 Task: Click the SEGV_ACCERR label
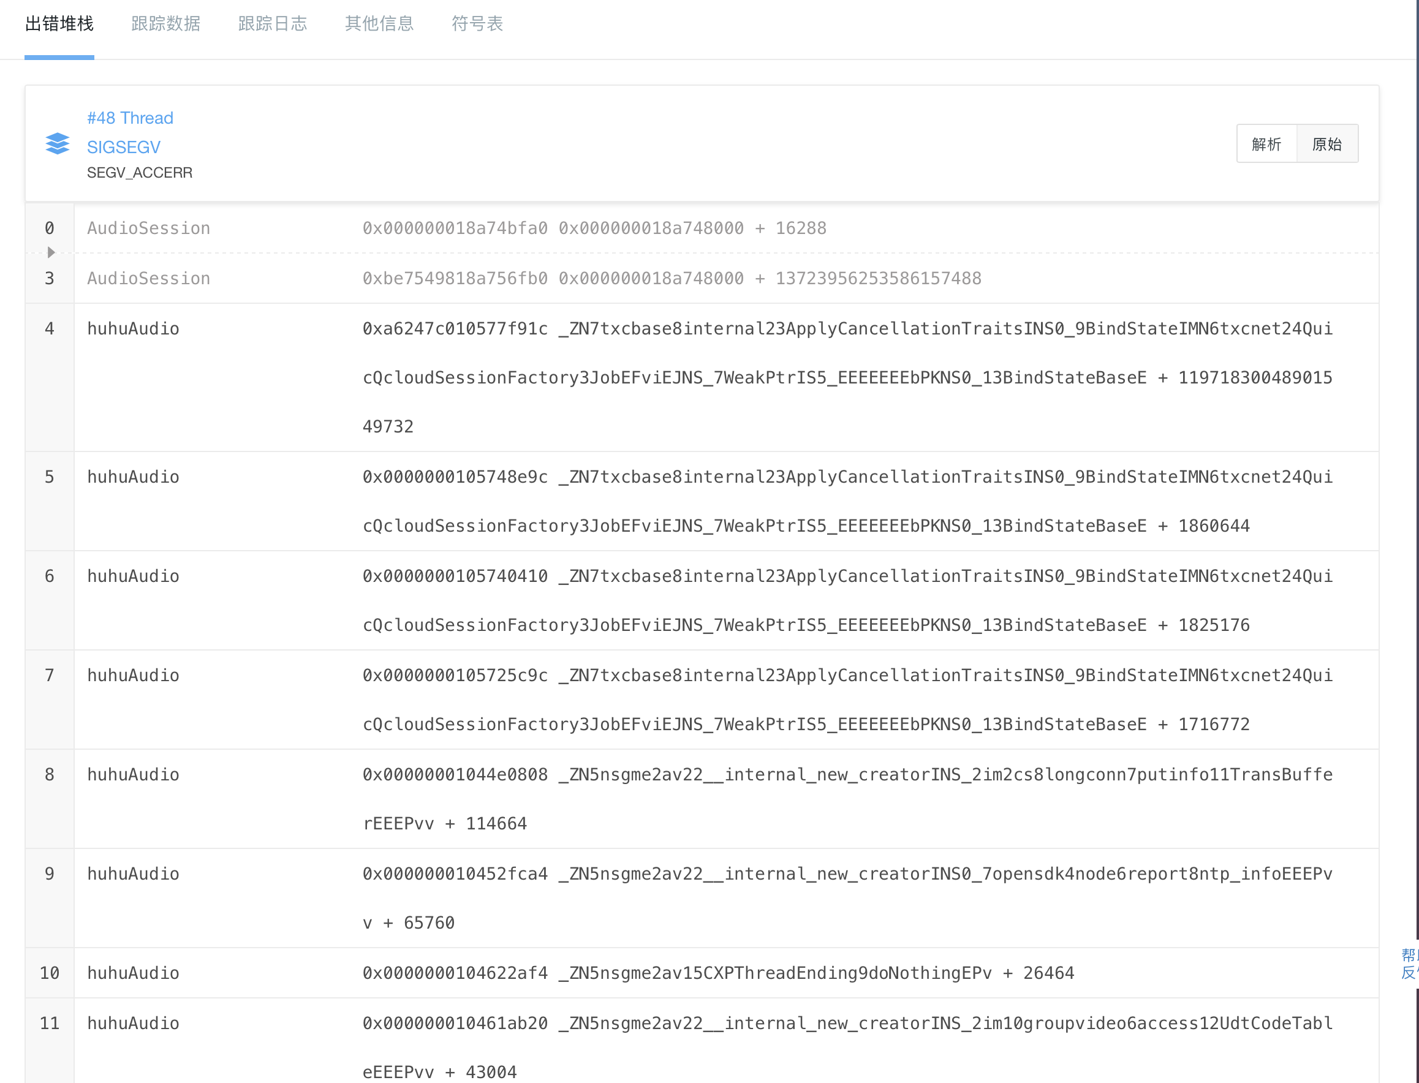coord(139,173)
